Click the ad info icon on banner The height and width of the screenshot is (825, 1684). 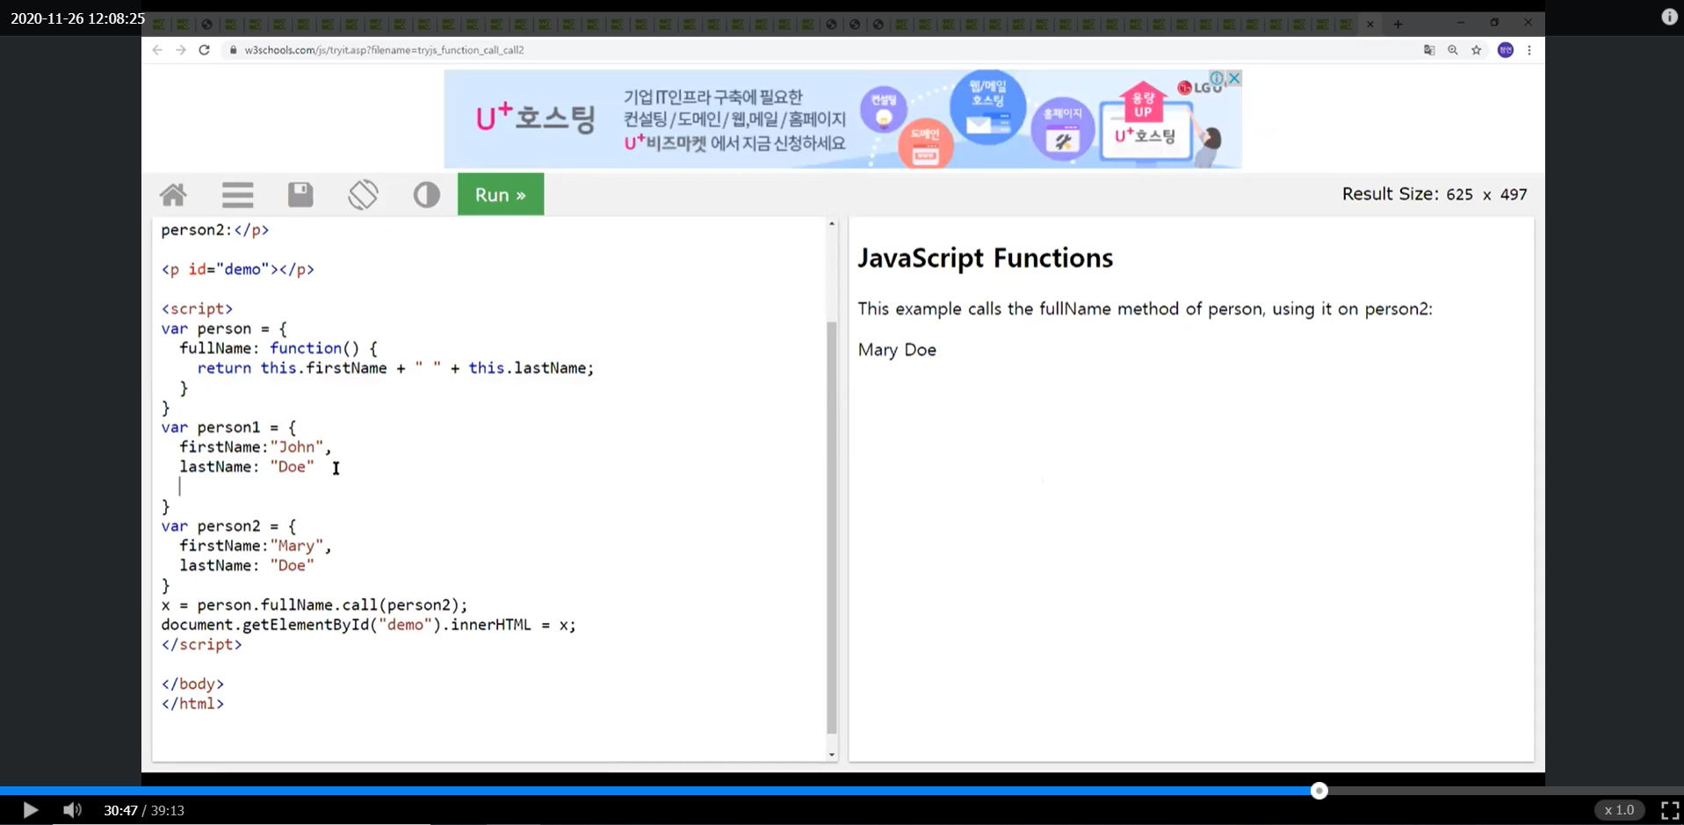[1217, 78]
